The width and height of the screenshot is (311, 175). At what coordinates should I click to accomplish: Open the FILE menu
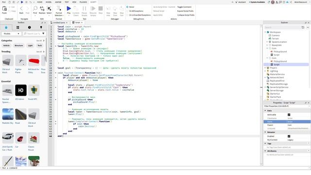pyautogui.click(x=3, y=2)
